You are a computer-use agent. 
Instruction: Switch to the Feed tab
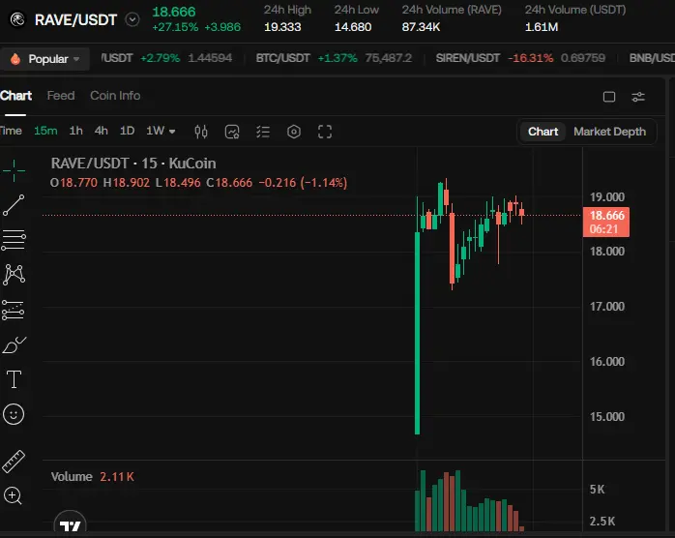click(x=61, y=96)
